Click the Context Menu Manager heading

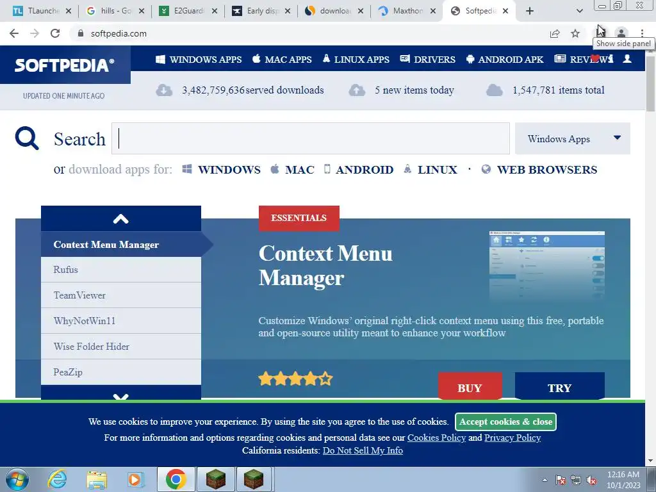[x=325, y=265]
